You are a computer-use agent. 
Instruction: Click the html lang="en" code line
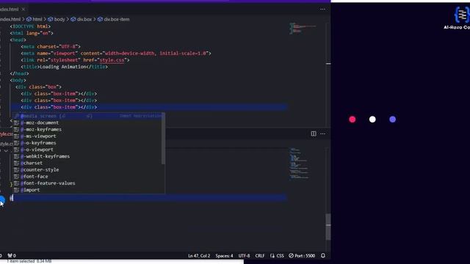click(32, 33)
